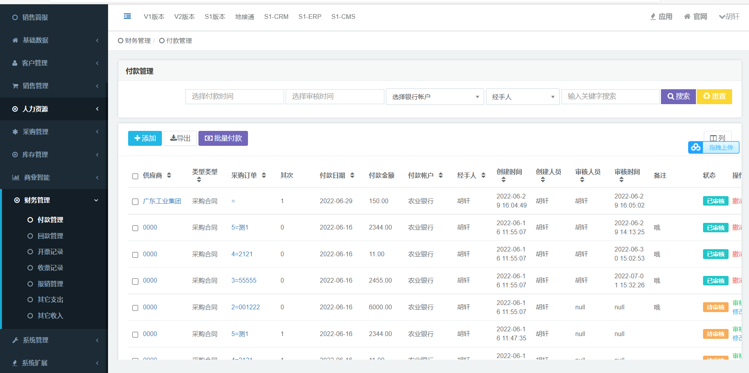Image resolution: width=749 pixels, height=373 pixels.
Task: Open the 报销管理 submenu item
Action: click(x=50, y=284)
